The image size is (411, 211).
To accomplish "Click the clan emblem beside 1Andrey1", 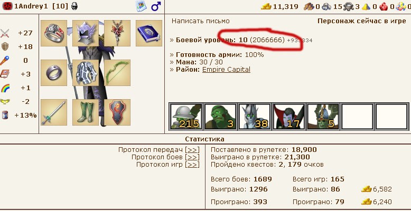I will [x=7, y=6].
